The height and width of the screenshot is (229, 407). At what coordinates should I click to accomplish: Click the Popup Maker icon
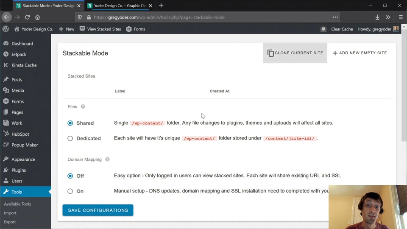[6, 145]
